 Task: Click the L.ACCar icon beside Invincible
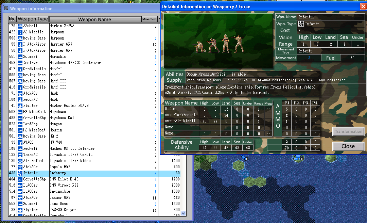point(20,191)
